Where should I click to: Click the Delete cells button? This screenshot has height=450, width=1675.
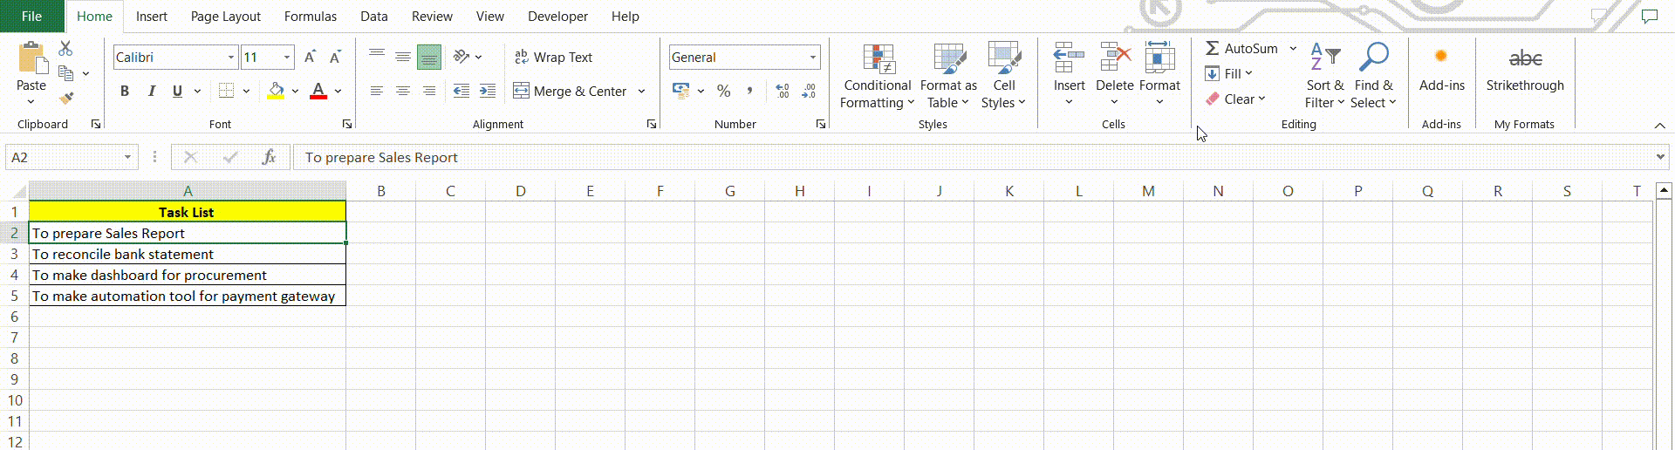point(1114,74)
